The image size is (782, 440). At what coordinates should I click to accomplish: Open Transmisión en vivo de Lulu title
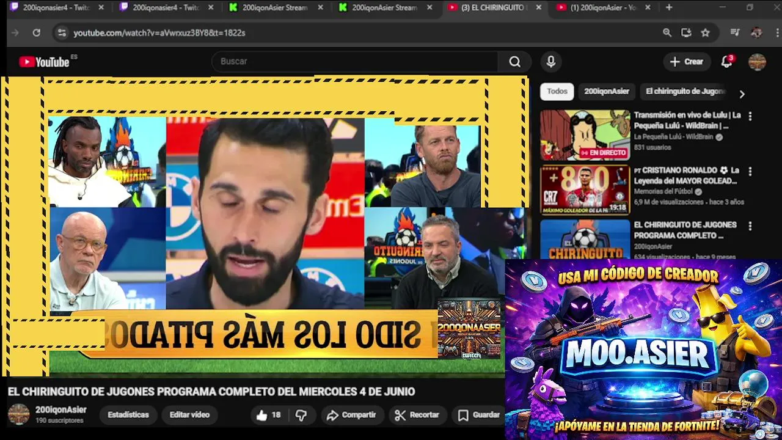coord(687,120)
